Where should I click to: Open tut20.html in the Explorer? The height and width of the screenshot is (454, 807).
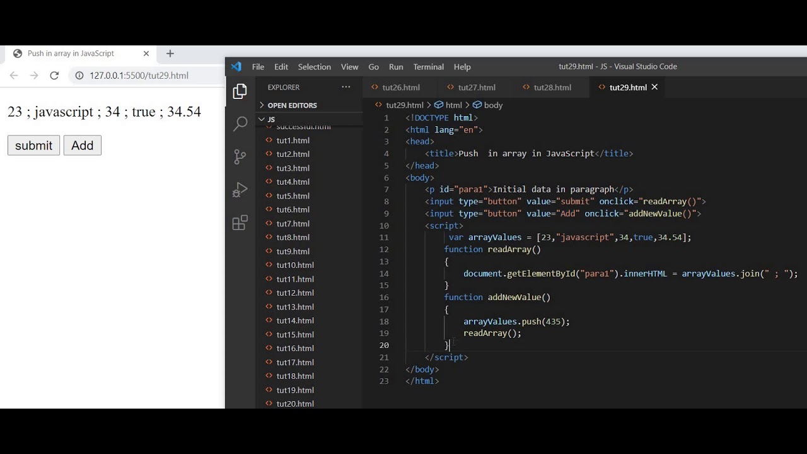(295, 404)
